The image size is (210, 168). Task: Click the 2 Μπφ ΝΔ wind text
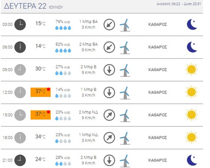88,112
